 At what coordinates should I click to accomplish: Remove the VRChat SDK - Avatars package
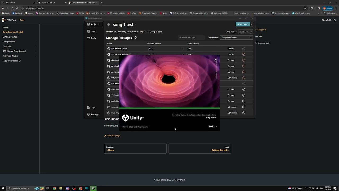[244, 54]
